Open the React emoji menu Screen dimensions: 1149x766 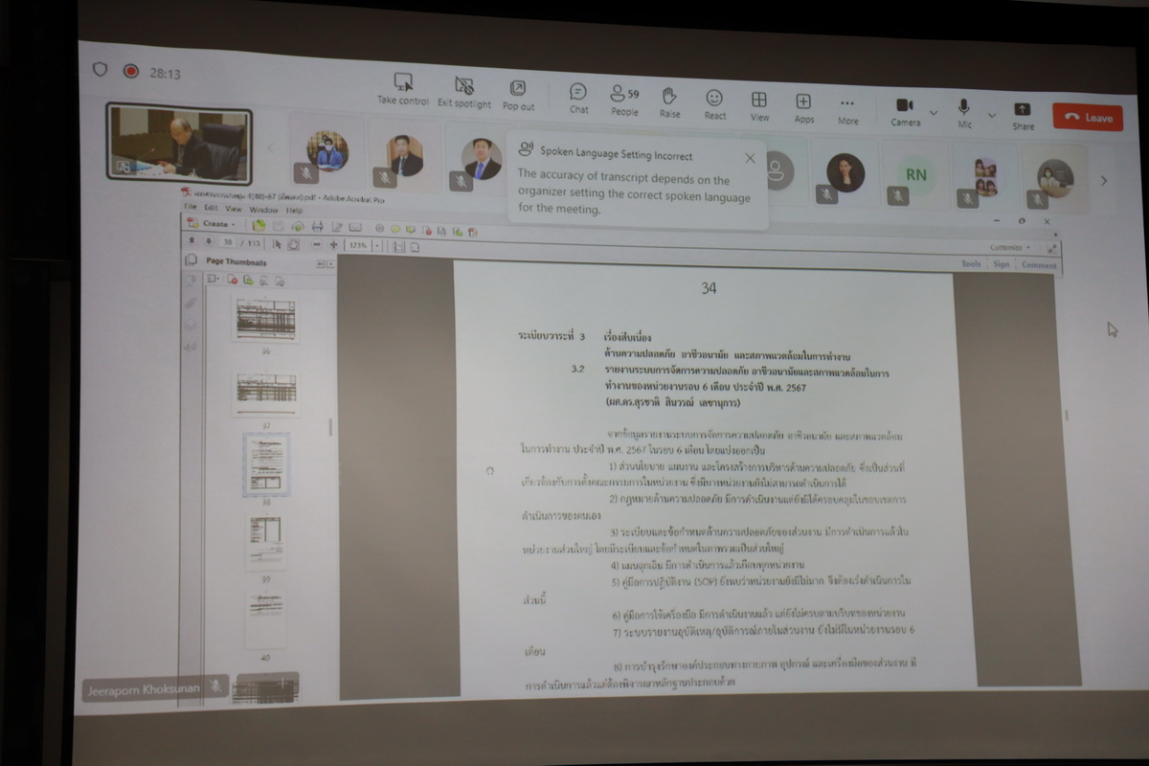[x=714, y=103]
